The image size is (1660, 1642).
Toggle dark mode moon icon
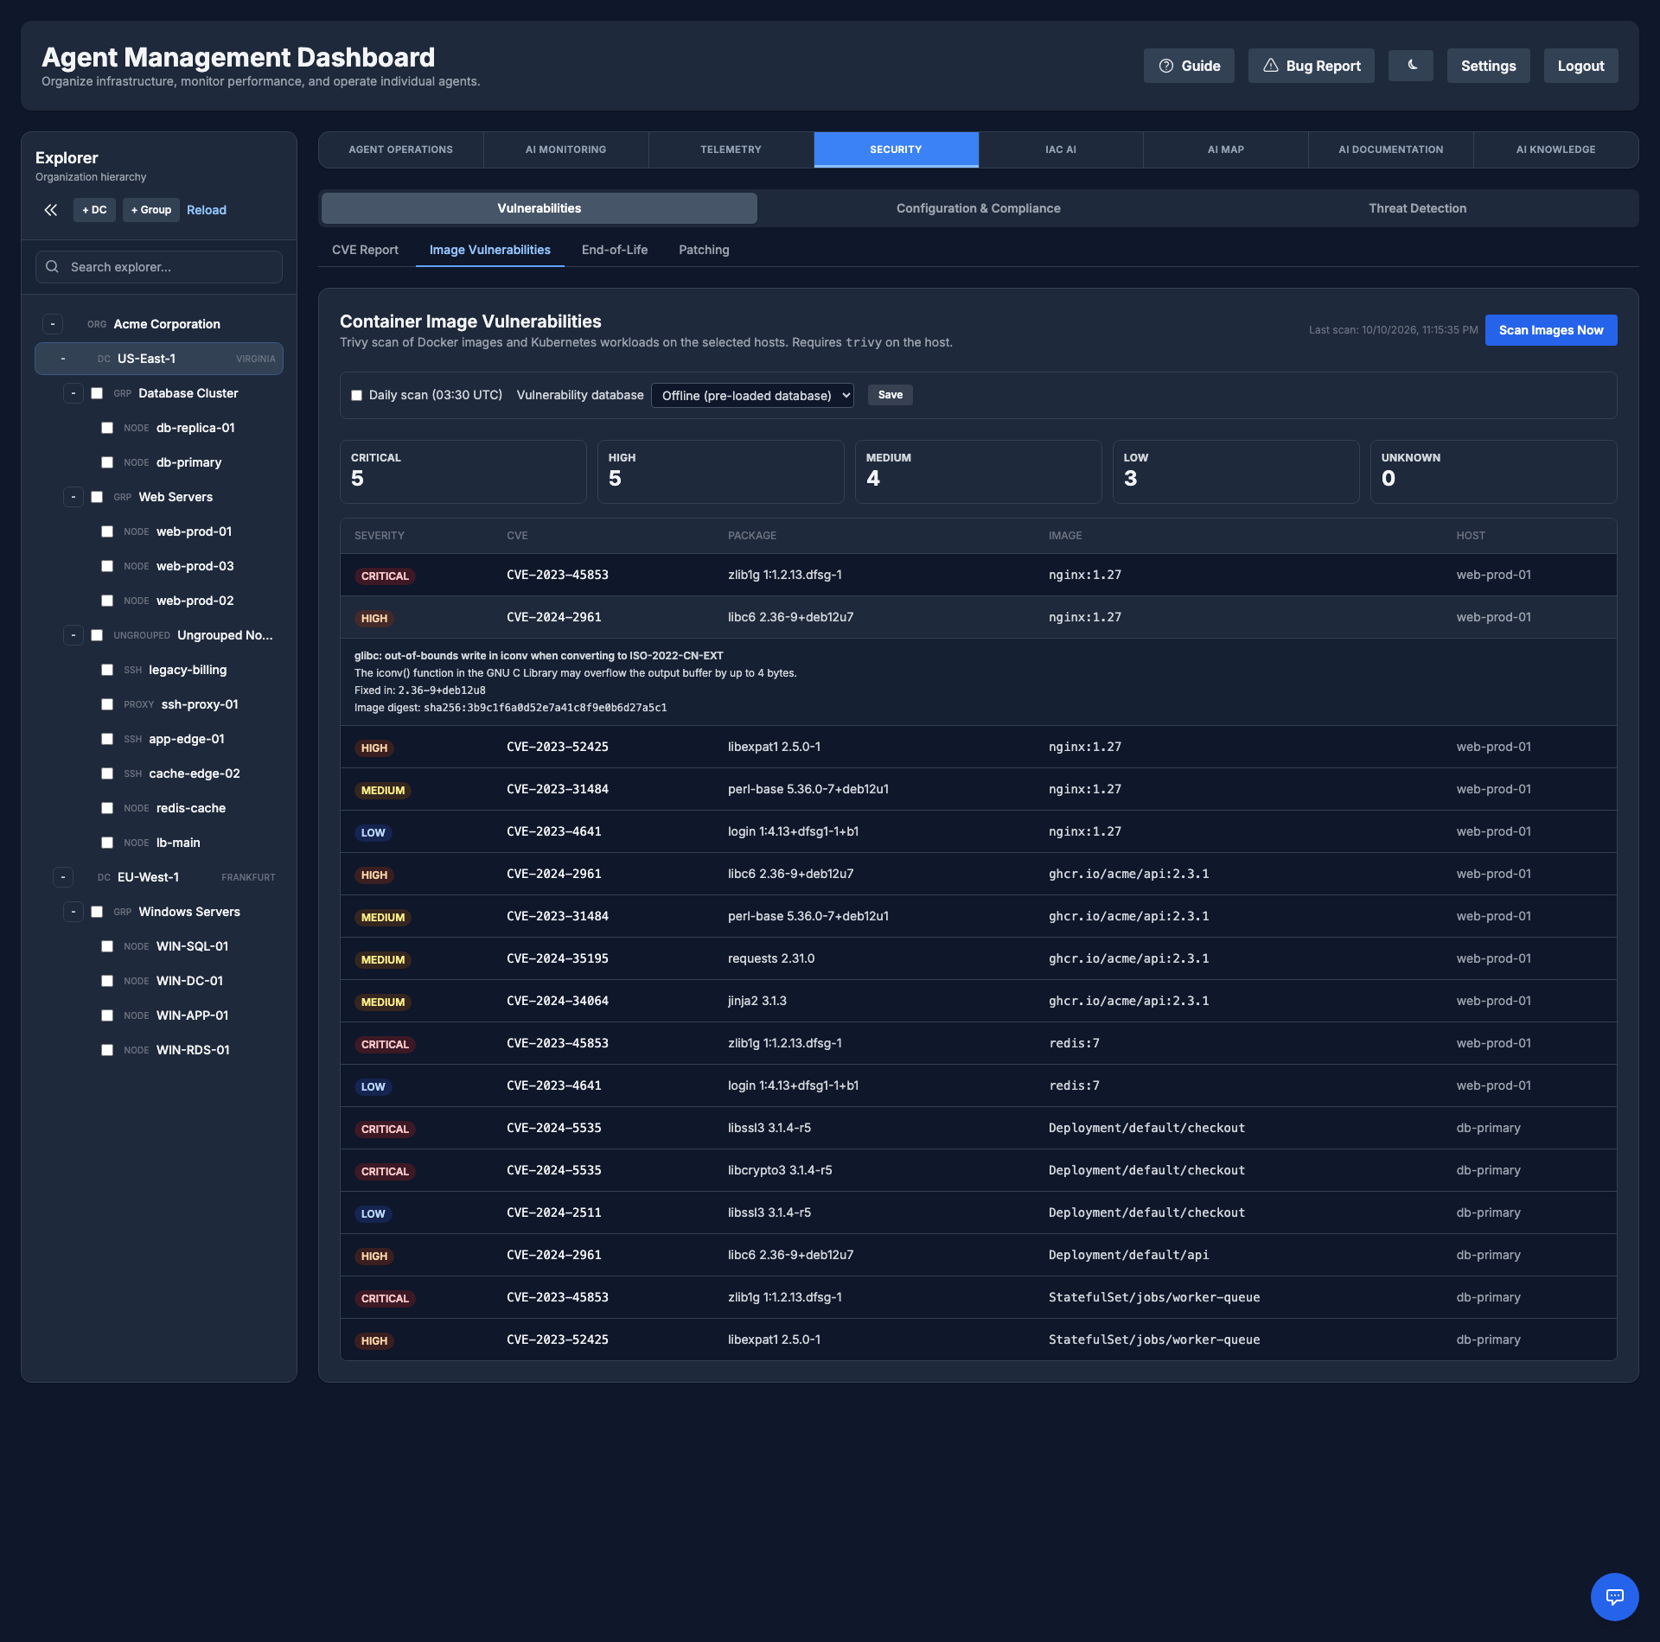pyautogui.click(x=1411, y=66)
